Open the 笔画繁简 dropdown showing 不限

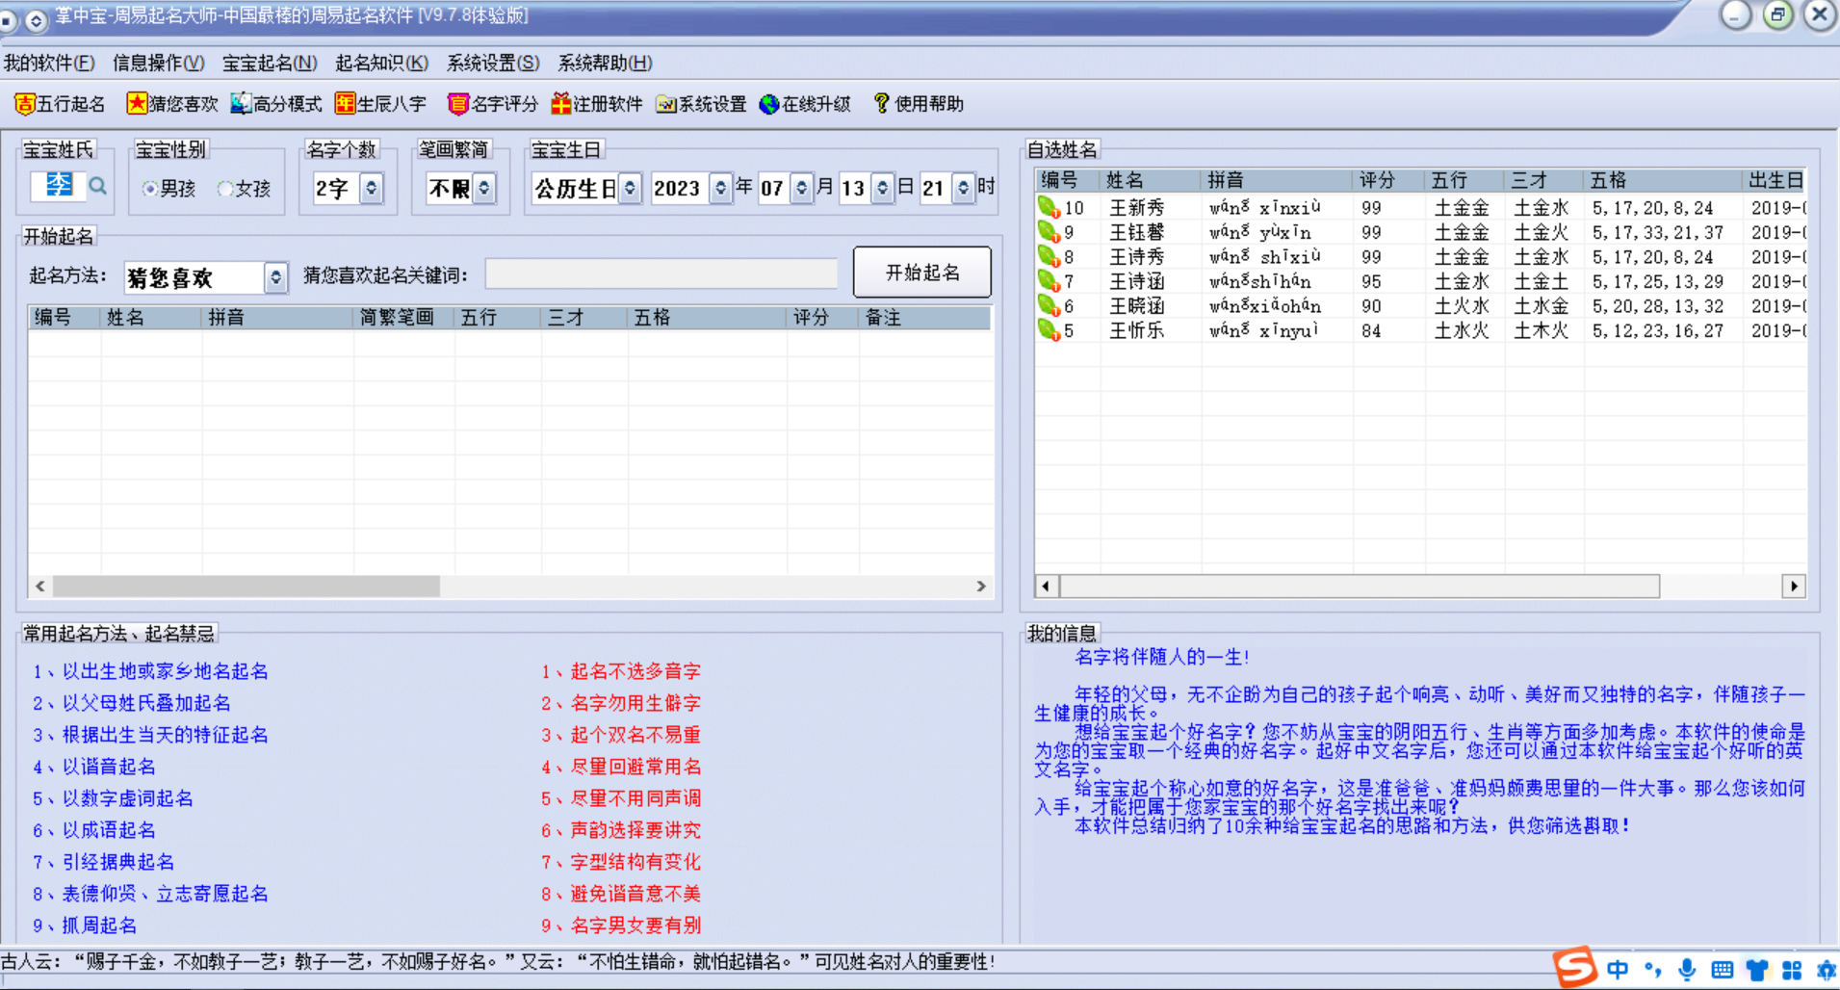tap(484, 189)
